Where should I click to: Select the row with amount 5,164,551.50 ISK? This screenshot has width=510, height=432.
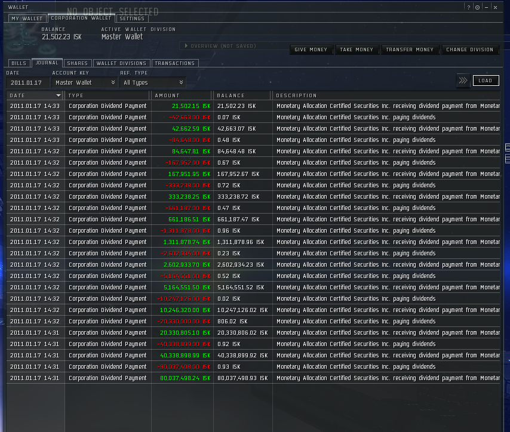coord(253,288)
